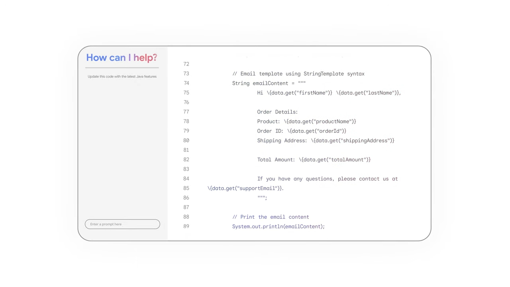Click the orderId expression on line 79
The width and height of the screenshot is (510, 287).
click(317, 131)
